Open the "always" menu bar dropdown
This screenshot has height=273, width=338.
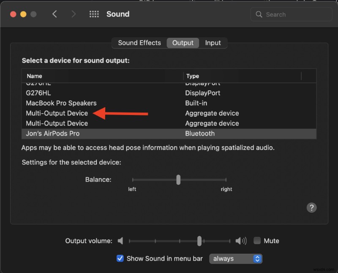point(236,259)
